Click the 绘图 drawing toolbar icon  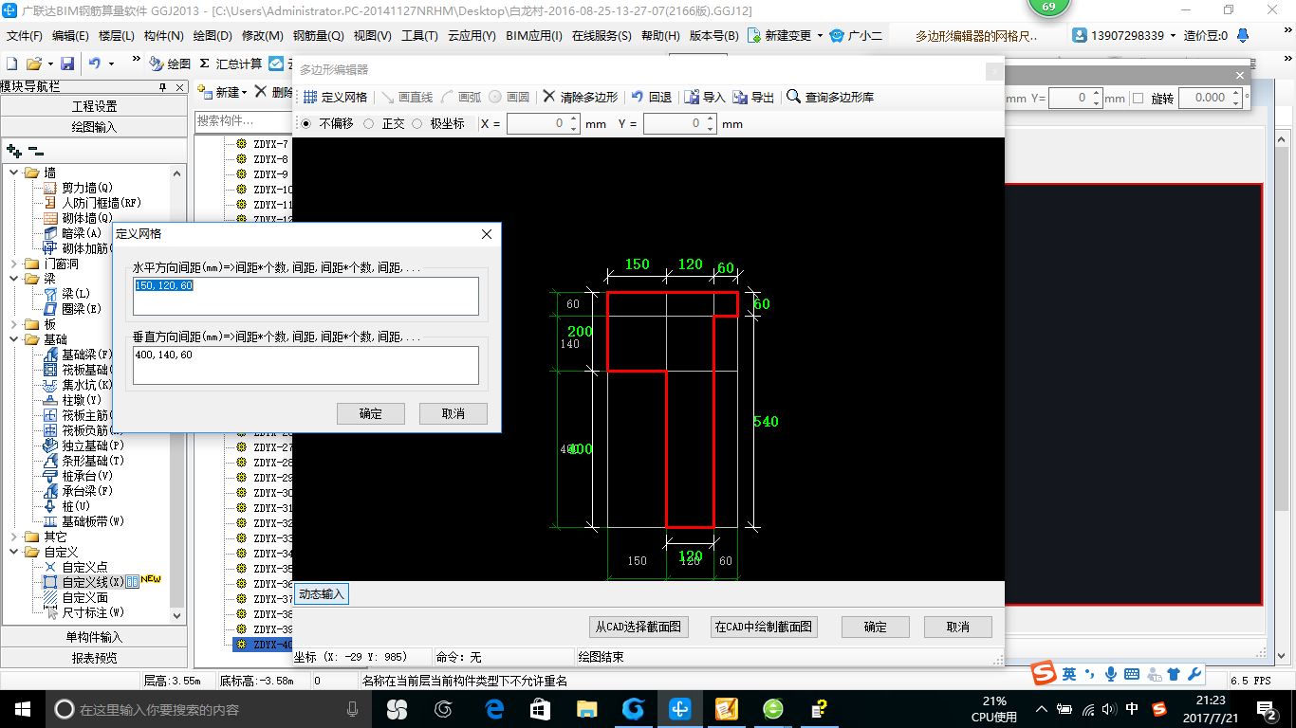(157, 64)
